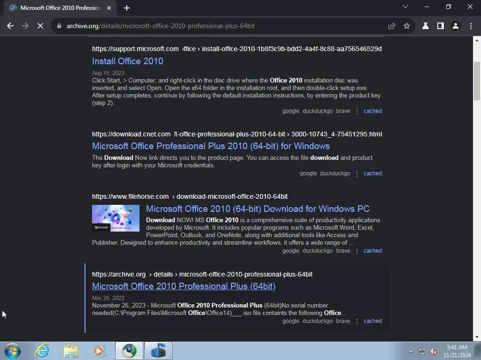Share this page icon in address bar
Screen dimensions: 481x360
391,26
